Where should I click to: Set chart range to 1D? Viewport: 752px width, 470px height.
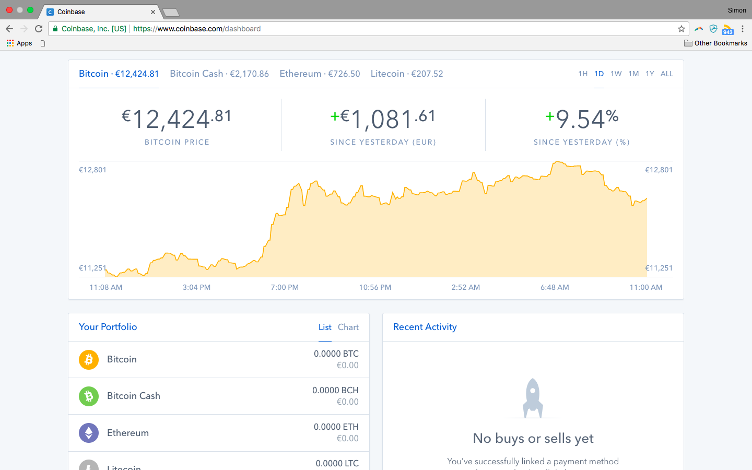pos(599,74)
